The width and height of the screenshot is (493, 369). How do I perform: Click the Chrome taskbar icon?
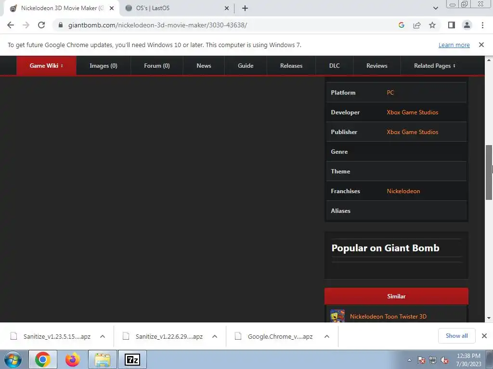(43, 359)
